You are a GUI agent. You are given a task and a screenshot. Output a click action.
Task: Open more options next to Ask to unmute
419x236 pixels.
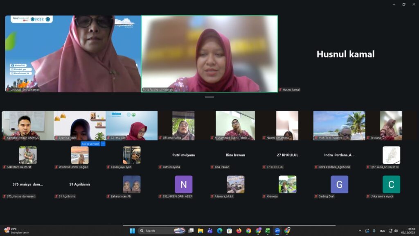[x=103, y=144]
